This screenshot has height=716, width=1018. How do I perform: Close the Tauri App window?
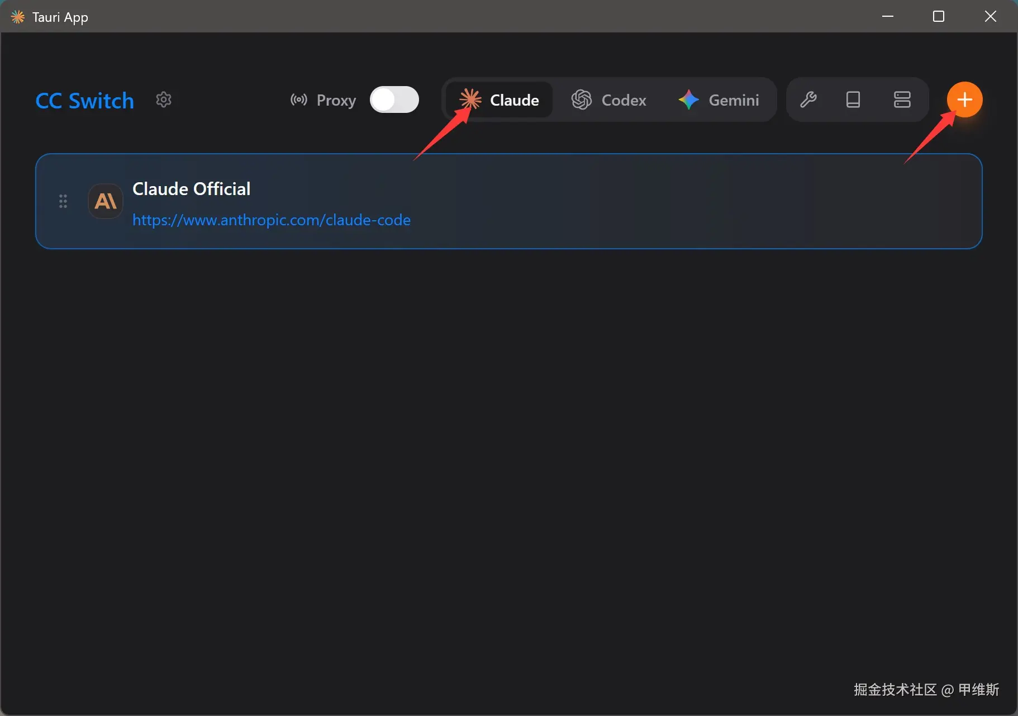click(x=991, y=16)
